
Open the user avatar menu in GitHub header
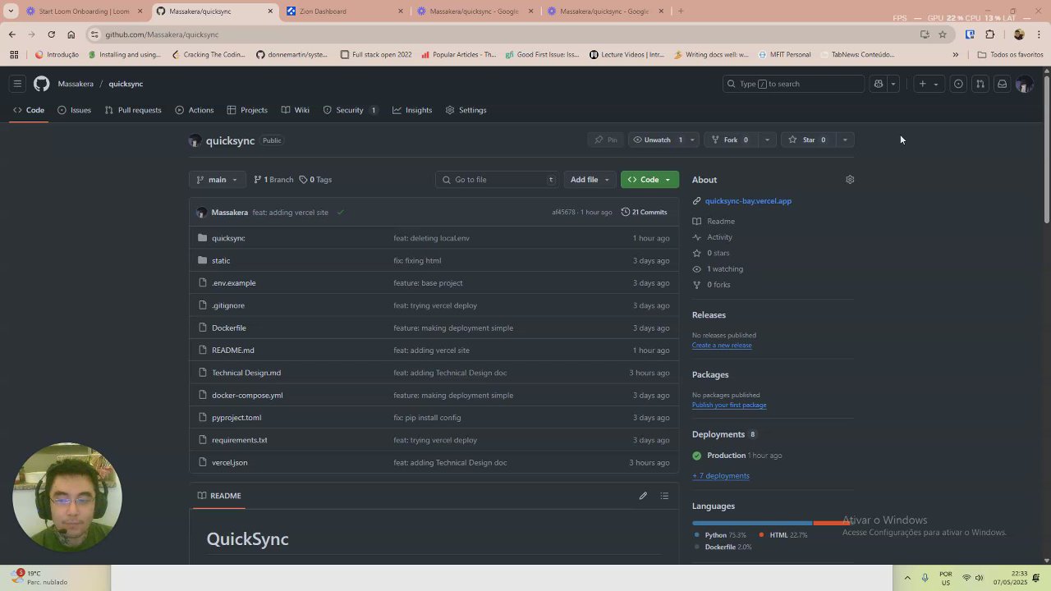click(1024, 84)
